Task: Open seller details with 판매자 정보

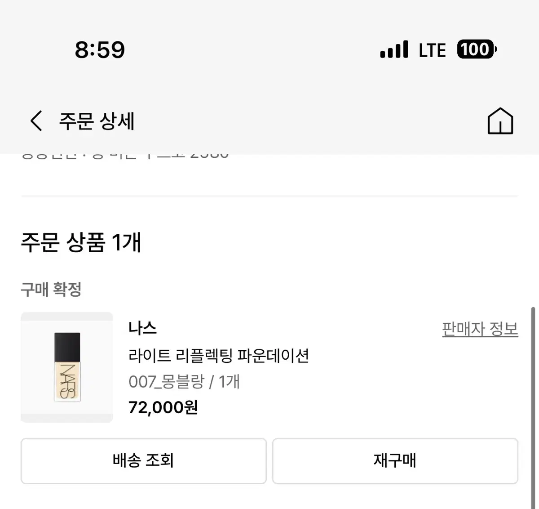Action: [480, 328]
